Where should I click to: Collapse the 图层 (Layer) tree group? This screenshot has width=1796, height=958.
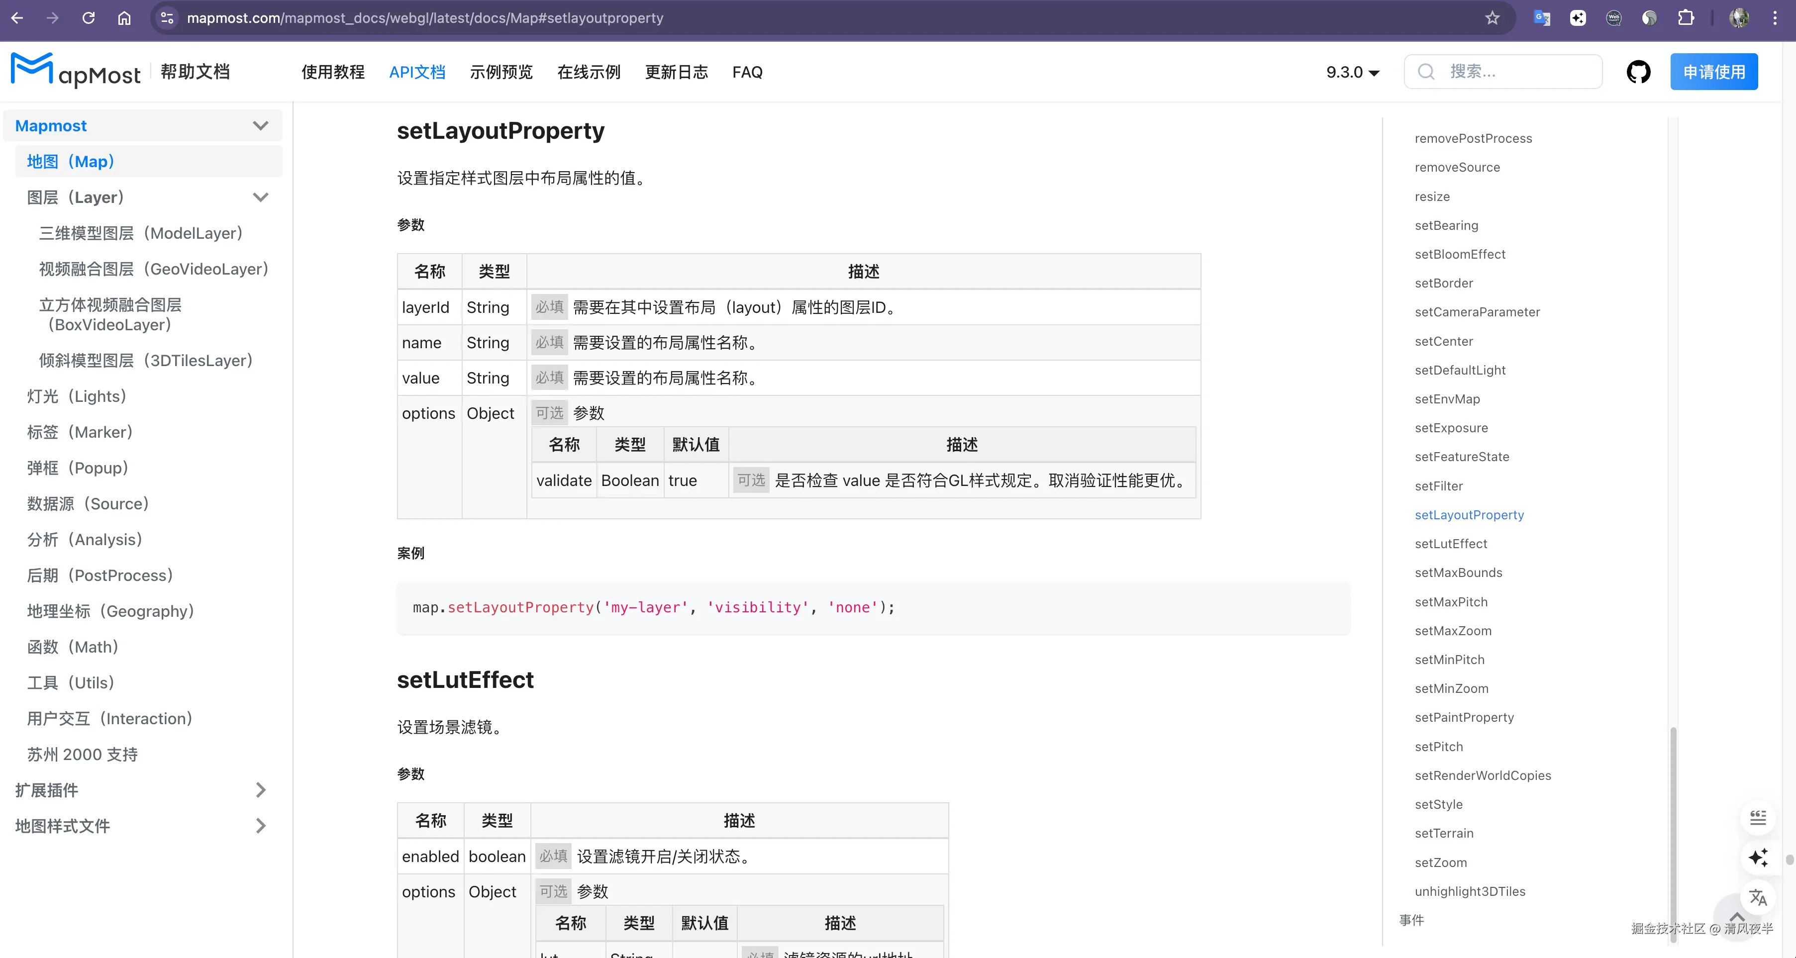coord(260,197)
